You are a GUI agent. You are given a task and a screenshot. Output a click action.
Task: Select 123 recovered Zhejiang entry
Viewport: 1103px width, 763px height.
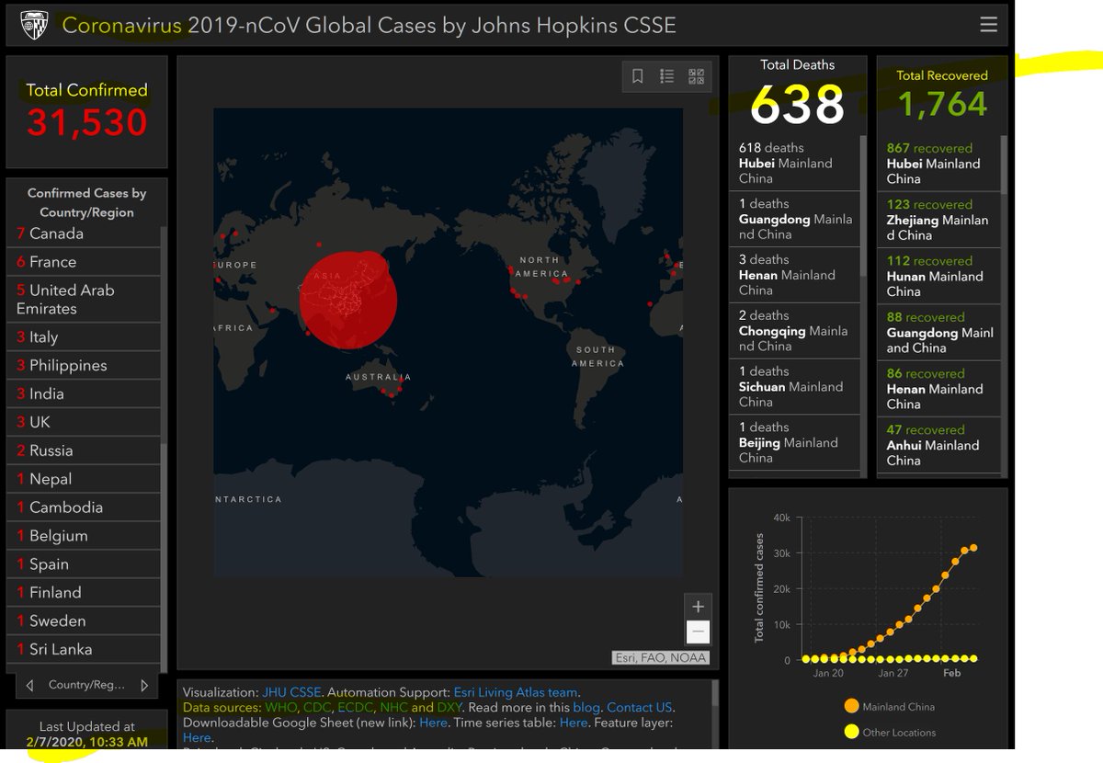[x=938, y=220]
